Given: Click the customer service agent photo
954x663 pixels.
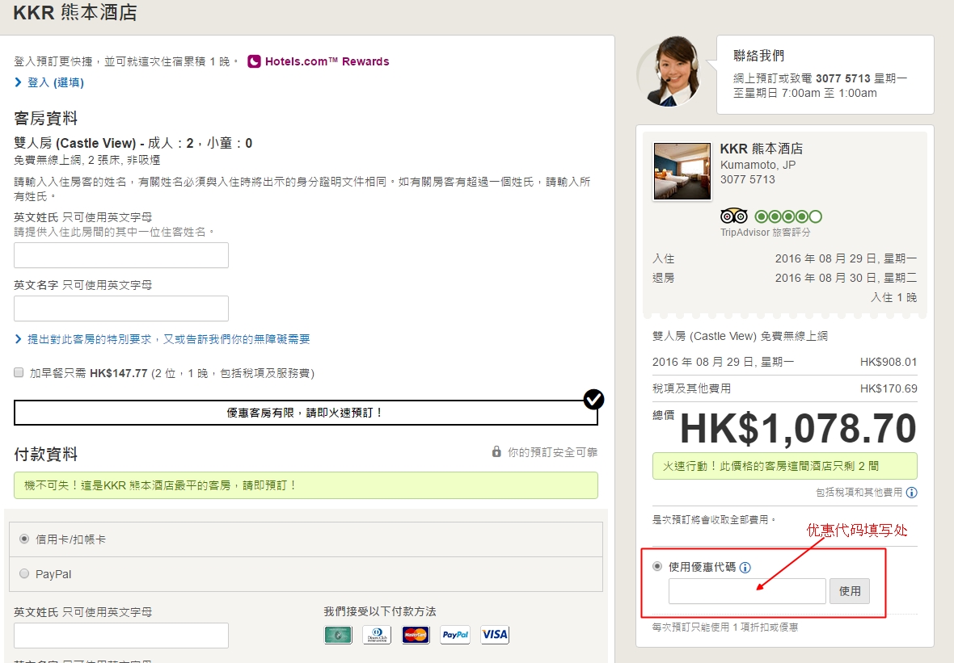Looking at the screenshot, I should coord(671,72).
